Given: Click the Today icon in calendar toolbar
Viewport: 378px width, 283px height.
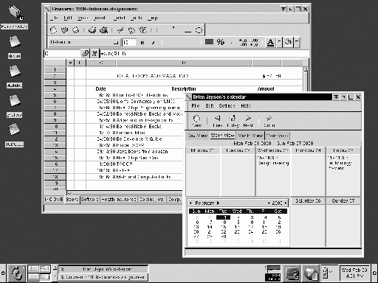Looking at the screenshot, I should [233, 121].
